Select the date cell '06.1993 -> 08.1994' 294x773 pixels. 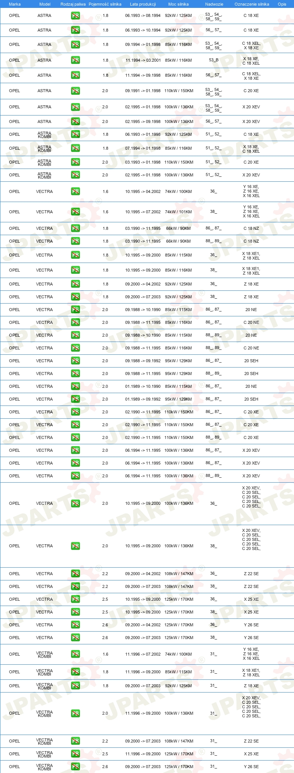click(143, 16)
